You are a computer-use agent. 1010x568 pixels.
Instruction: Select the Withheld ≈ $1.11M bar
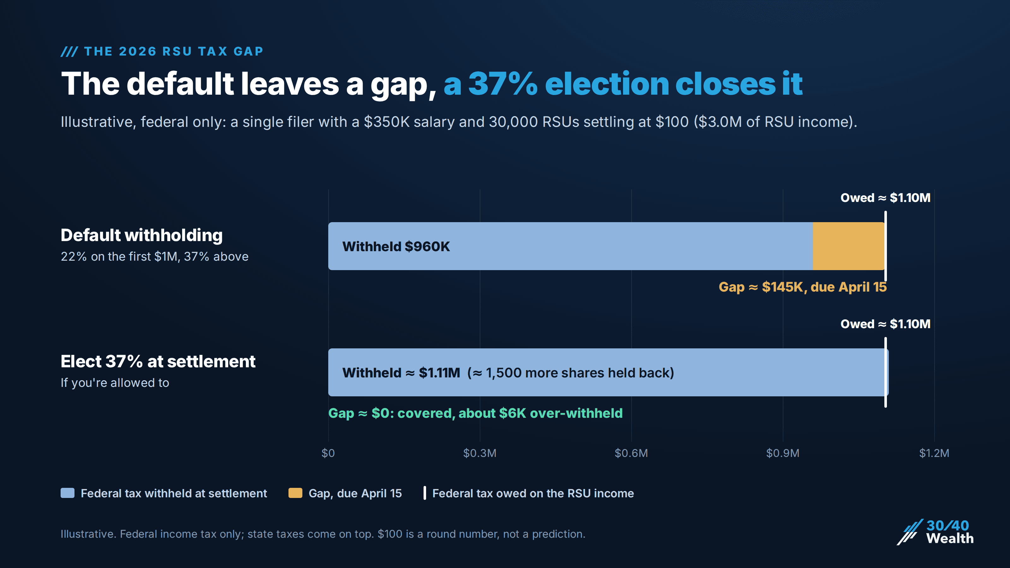[x=608, y=372]
